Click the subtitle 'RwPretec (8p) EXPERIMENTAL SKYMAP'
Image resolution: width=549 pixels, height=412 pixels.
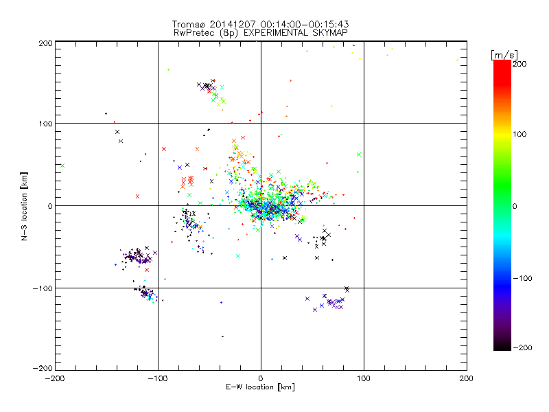(261, 32)
